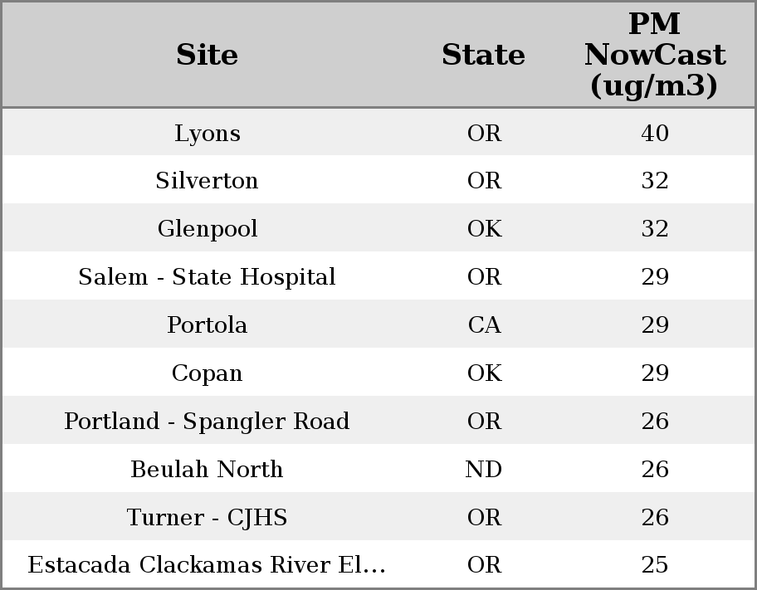Click the 25 NowCast value for Estacada
The height and width of the screenshot is (590, 757).
pyautogui.click(x=654, y=565)
